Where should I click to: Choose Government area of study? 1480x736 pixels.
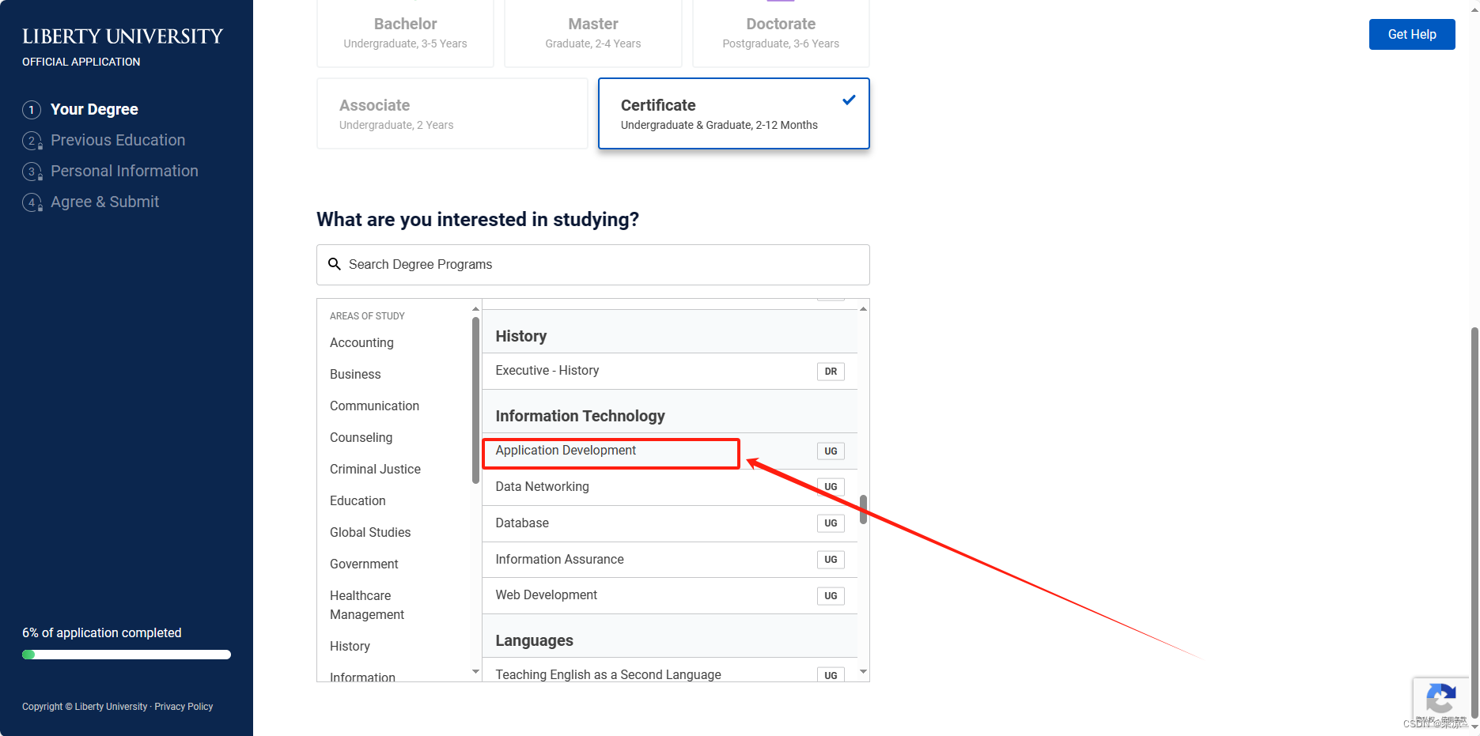tap(364, 564)
